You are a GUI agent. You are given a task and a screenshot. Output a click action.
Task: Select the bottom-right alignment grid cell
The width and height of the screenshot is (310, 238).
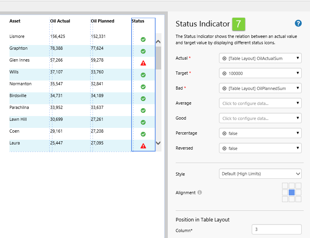tap(299, 199)
